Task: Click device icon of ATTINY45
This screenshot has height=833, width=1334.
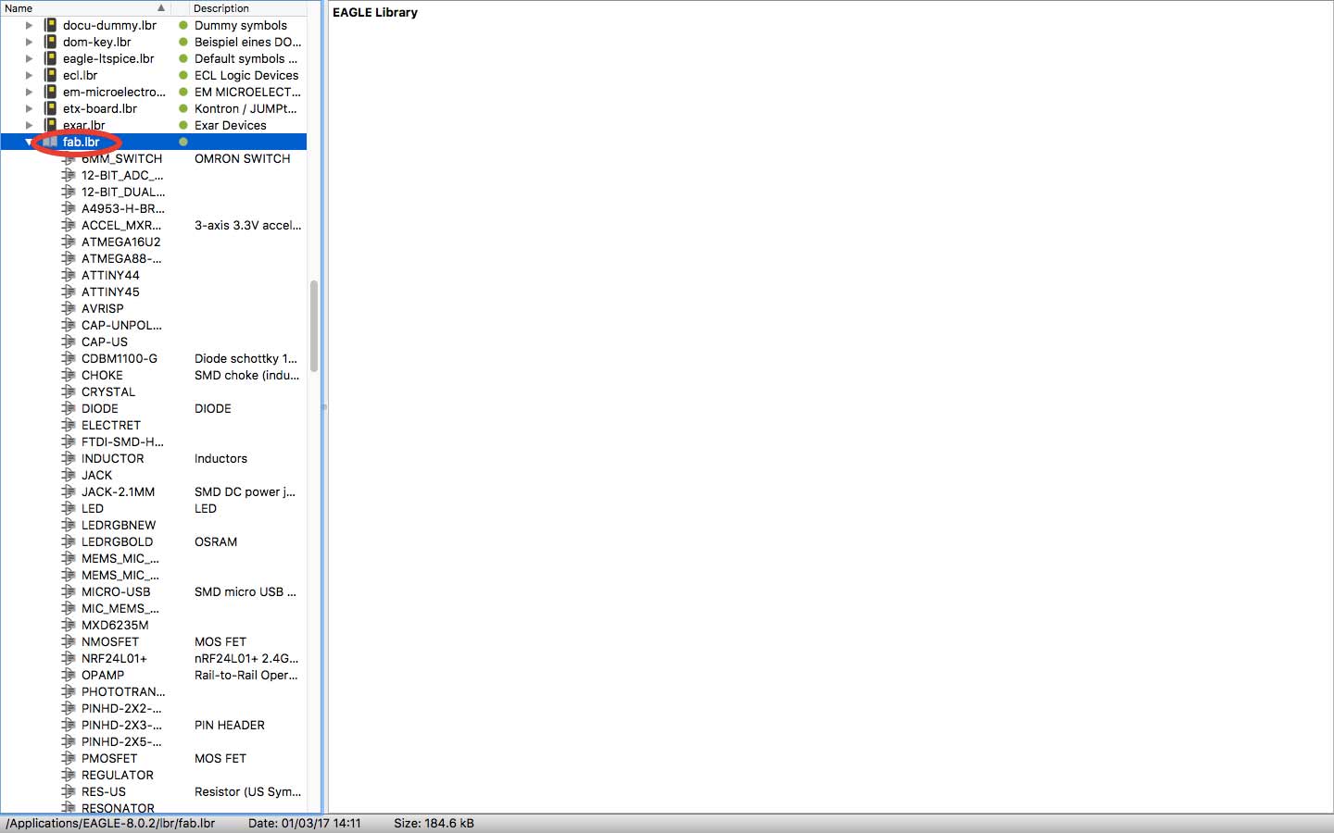Action: [x=69, y=292]
